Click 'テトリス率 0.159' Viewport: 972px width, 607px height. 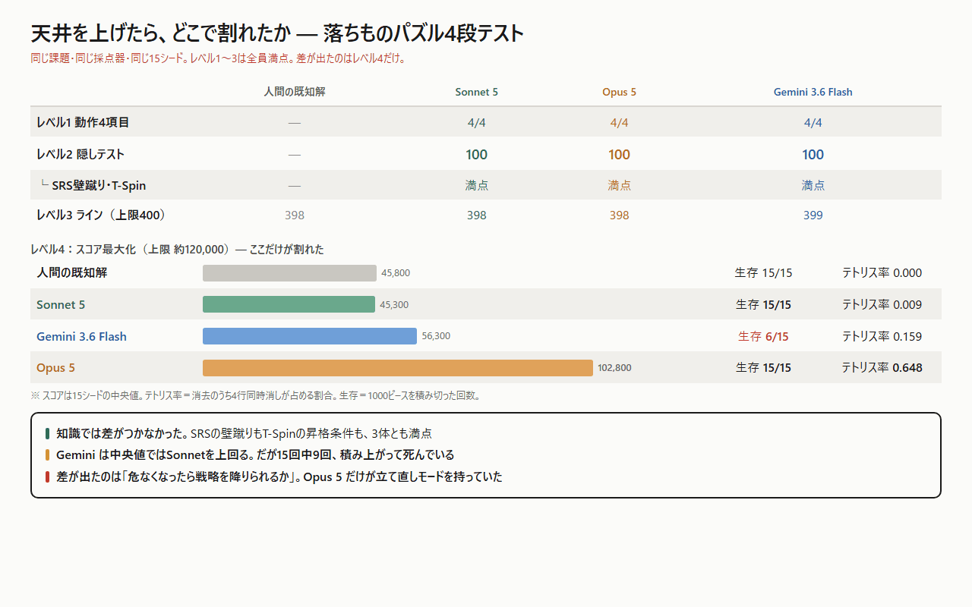tap(882, 337)
